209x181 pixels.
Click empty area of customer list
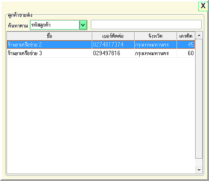click(x=101, y=115)
